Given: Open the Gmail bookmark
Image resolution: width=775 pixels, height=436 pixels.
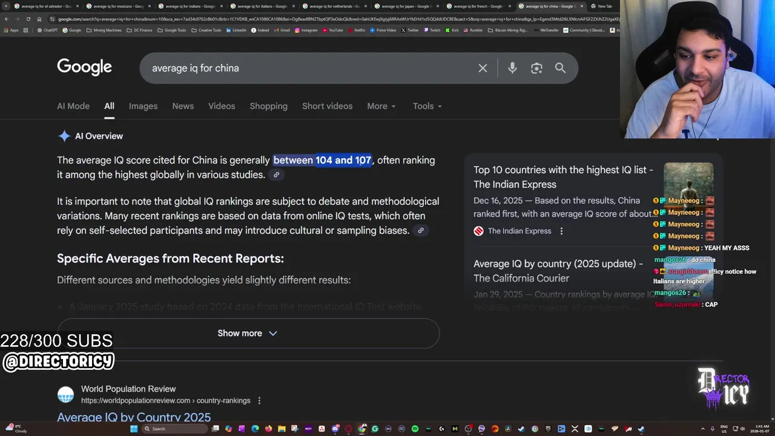Looking at the screenshot, I should pos(282,30).
